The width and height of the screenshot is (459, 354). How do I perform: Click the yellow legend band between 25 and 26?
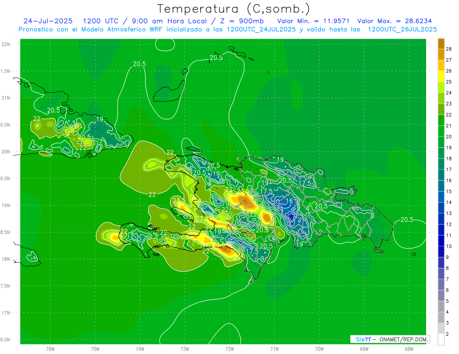[x=441, y=76]
